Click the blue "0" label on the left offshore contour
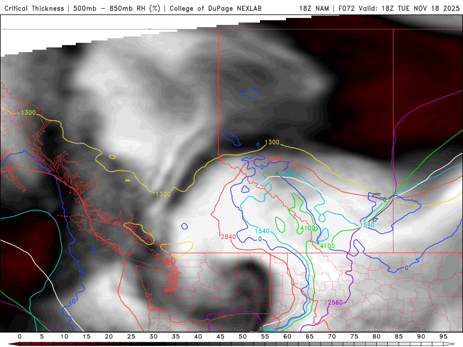This screenshot has width=463, height=347. (x=74, y=301)
